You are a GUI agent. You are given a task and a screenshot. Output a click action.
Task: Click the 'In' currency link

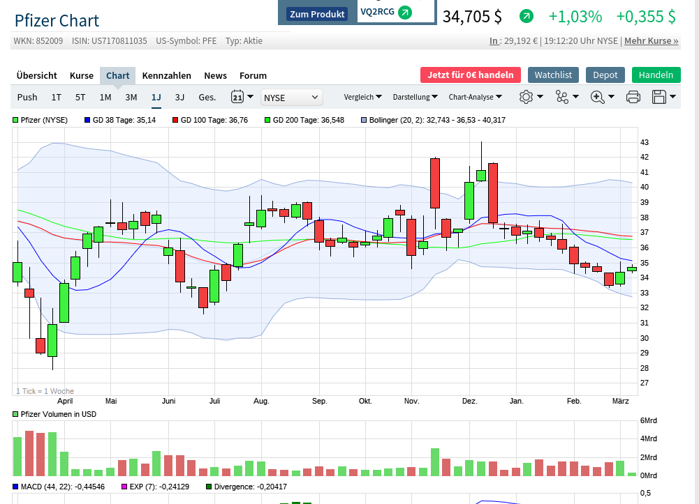494,41
